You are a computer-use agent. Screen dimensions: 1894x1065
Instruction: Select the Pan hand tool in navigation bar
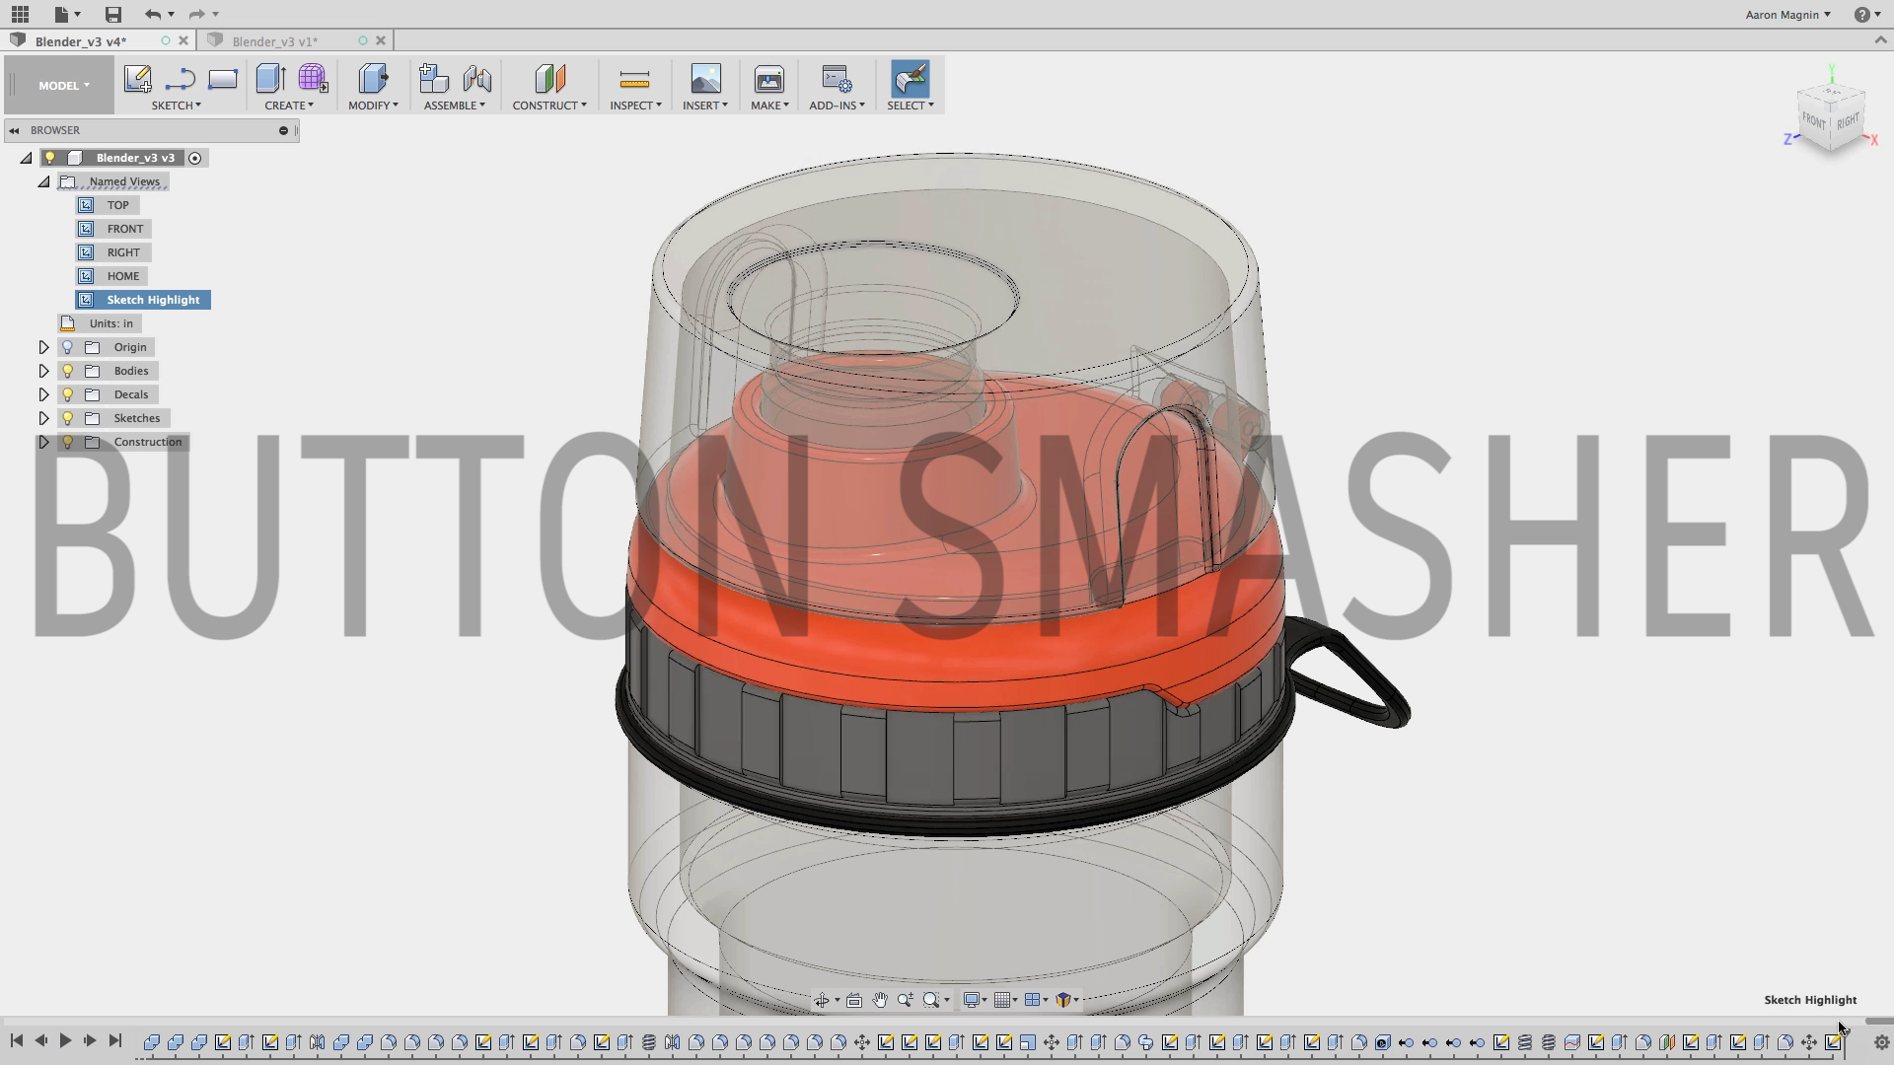click(880, 1000)
